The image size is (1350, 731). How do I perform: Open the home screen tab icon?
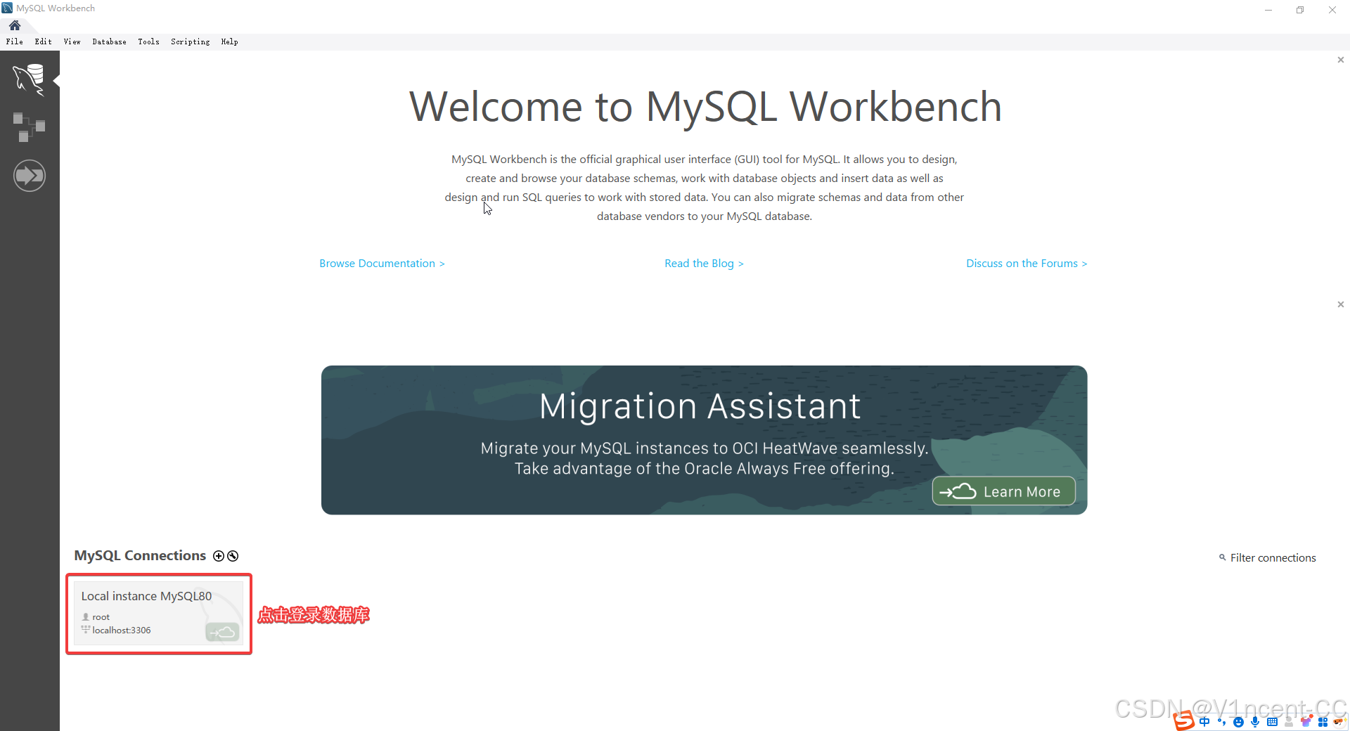click(15, 25)
